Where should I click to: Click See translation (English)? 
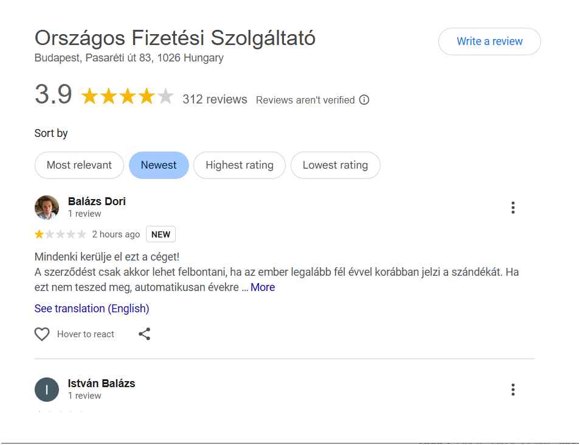(92, 309)
